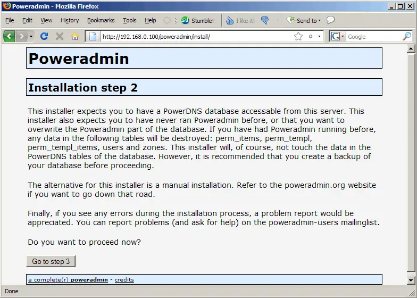Click the scrollbar up arrow
The width and height of the screenshot is (417, 298).
[411, 49]
